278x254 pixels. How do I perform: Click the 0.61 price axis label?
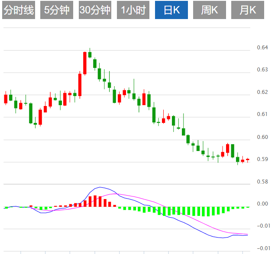262,114
